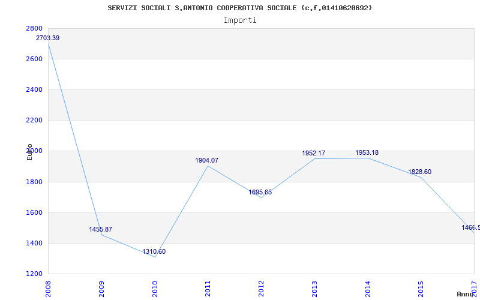Click the Importi chart subtitle
480x300 pixels.
(x=240, y=20)
